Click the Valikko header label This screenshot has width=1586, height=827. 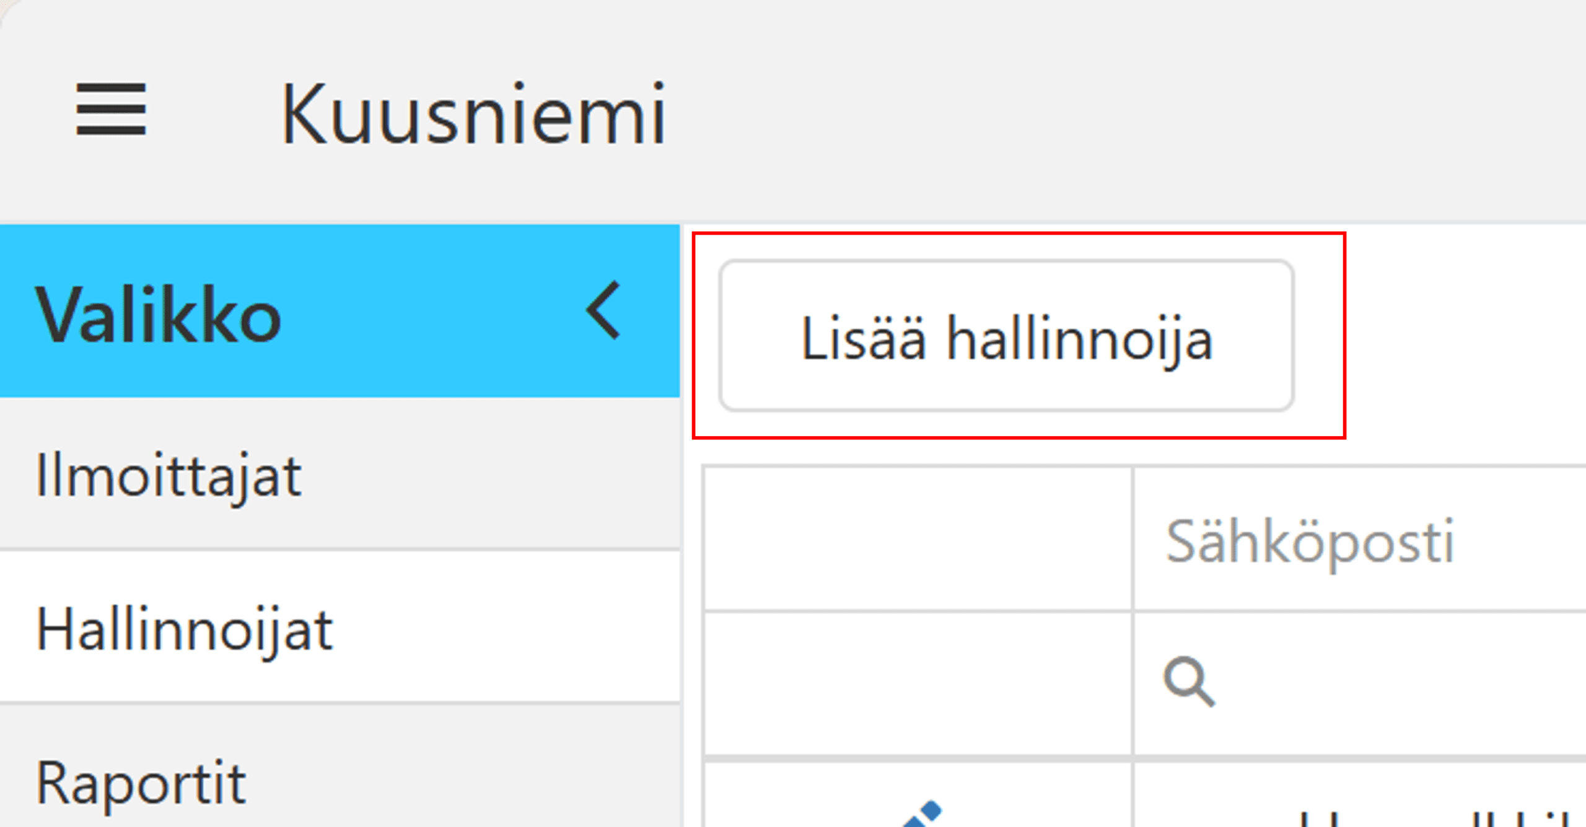tap(159, 315)
